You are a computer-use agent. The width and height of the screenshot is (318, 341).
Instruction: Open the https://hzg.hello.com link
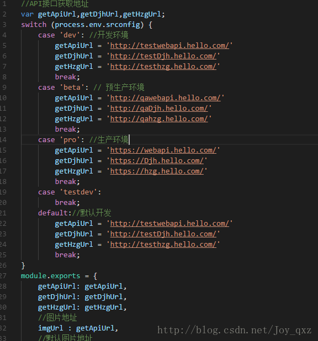[157, 171]
